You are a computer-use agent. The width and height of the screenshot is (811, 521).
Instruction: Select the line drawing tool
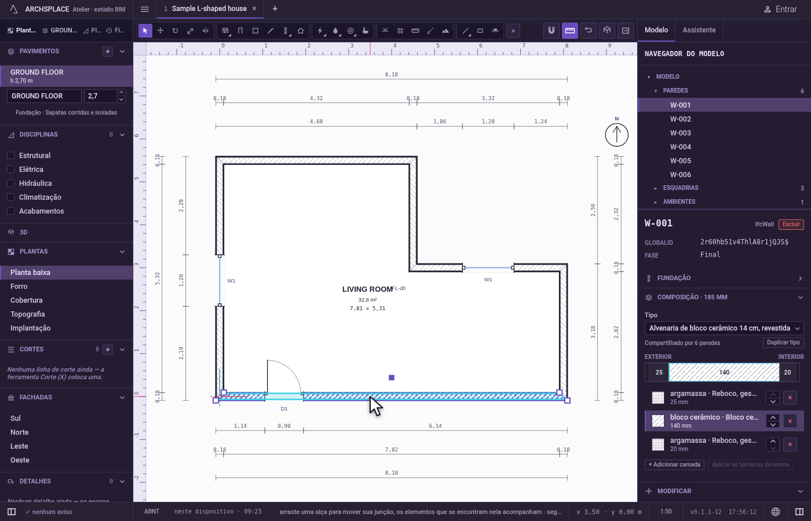(x=465, y=31)
